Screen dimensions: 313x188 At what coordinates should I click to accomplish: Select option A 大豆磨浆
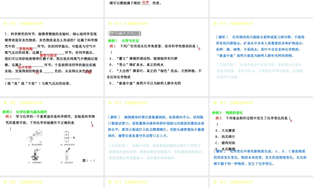225,131
